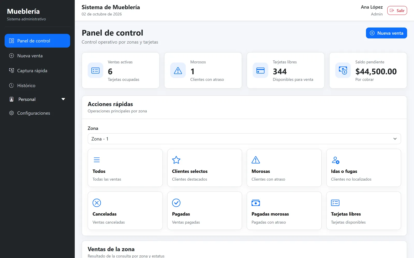Viewport: 414px width, 258px height.
Task: Open Configuraciones from the sidebar
Action: [37, 113]
